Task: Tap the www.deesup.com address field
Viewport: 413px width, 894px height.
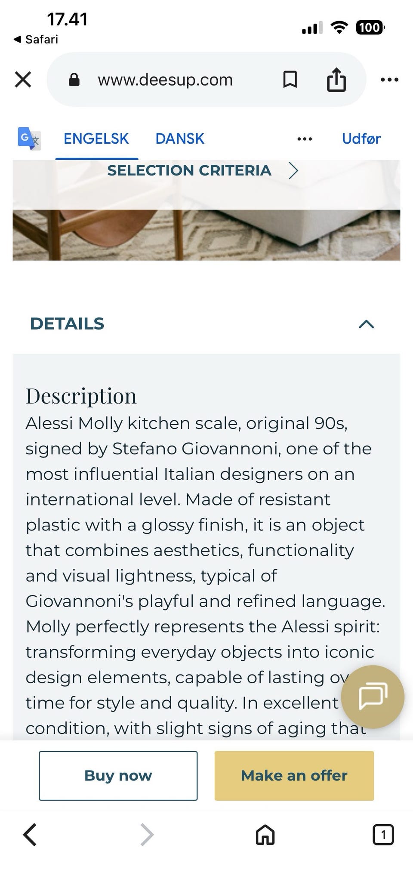Action: click(x=165, y=80)
